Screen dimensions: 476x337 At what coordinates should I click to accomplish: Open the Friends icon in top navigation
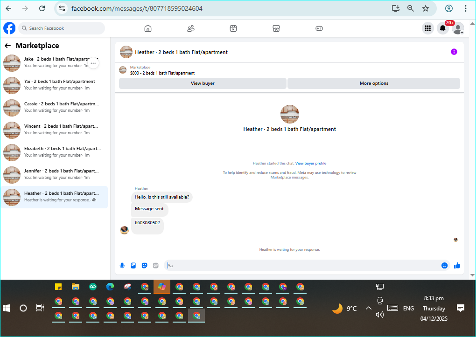[x=191, y=28]
